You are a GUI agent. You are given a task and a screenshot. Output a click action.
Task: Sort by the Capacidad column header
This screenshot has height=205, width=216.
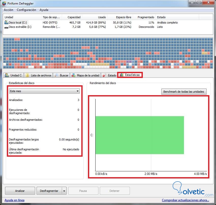click(72, 17)
